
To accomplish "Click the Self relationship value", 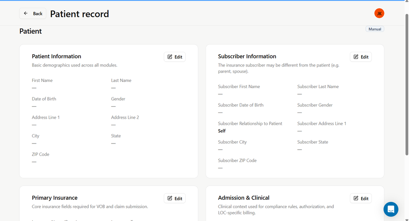I will pyautogui.click(x=222, y=131).
